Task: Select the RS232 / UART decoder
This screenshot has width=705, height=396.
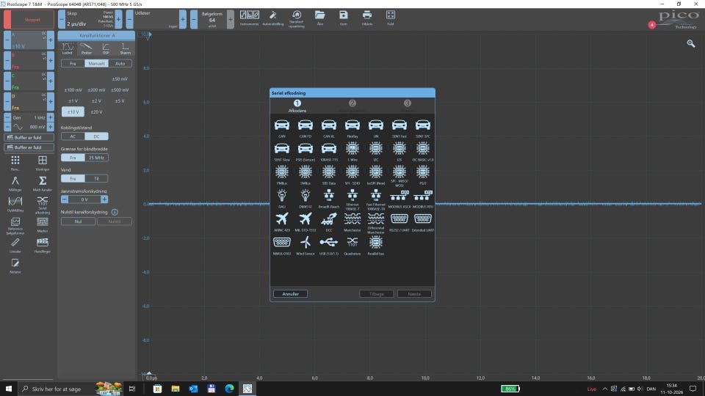Action: [399, 219]
